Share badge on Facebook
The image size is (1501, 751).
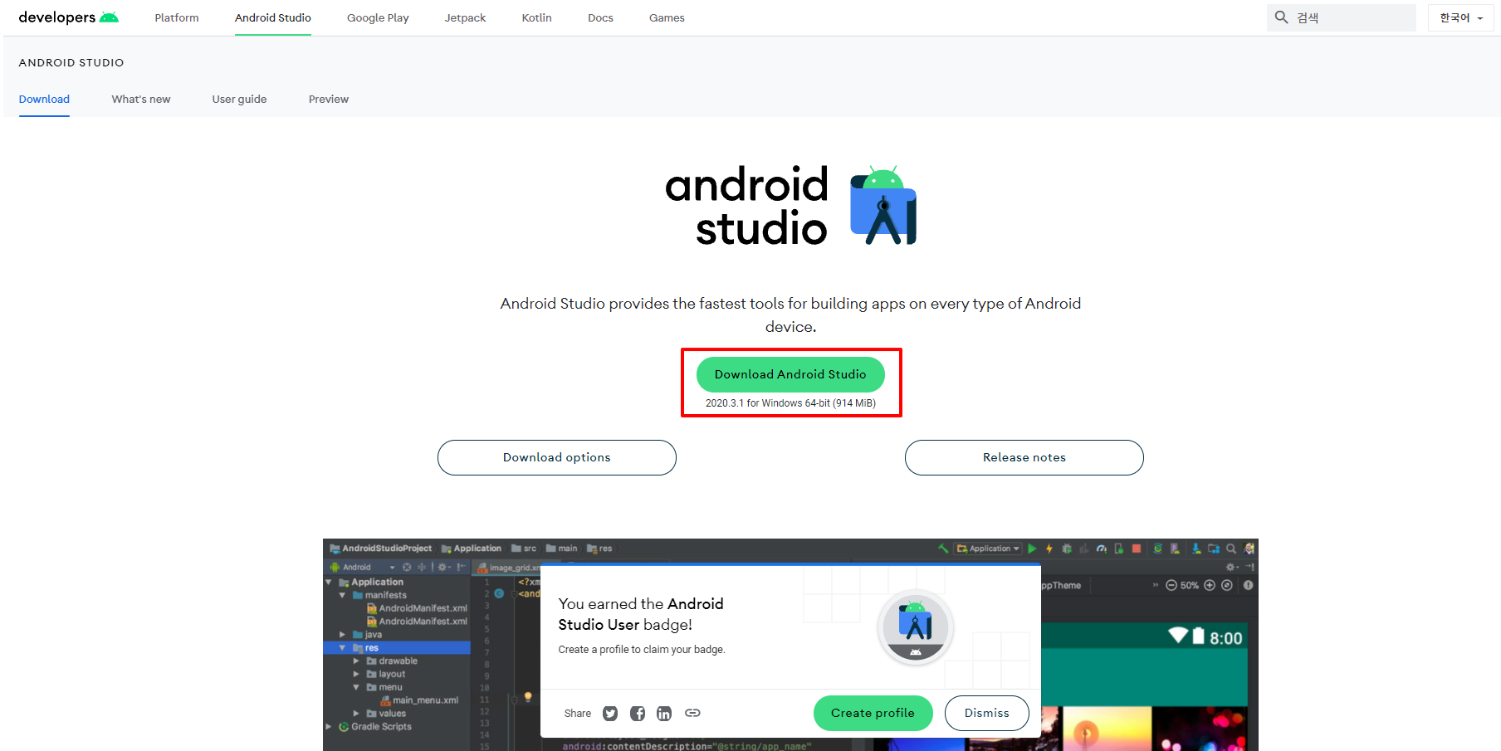click(638, 713)
